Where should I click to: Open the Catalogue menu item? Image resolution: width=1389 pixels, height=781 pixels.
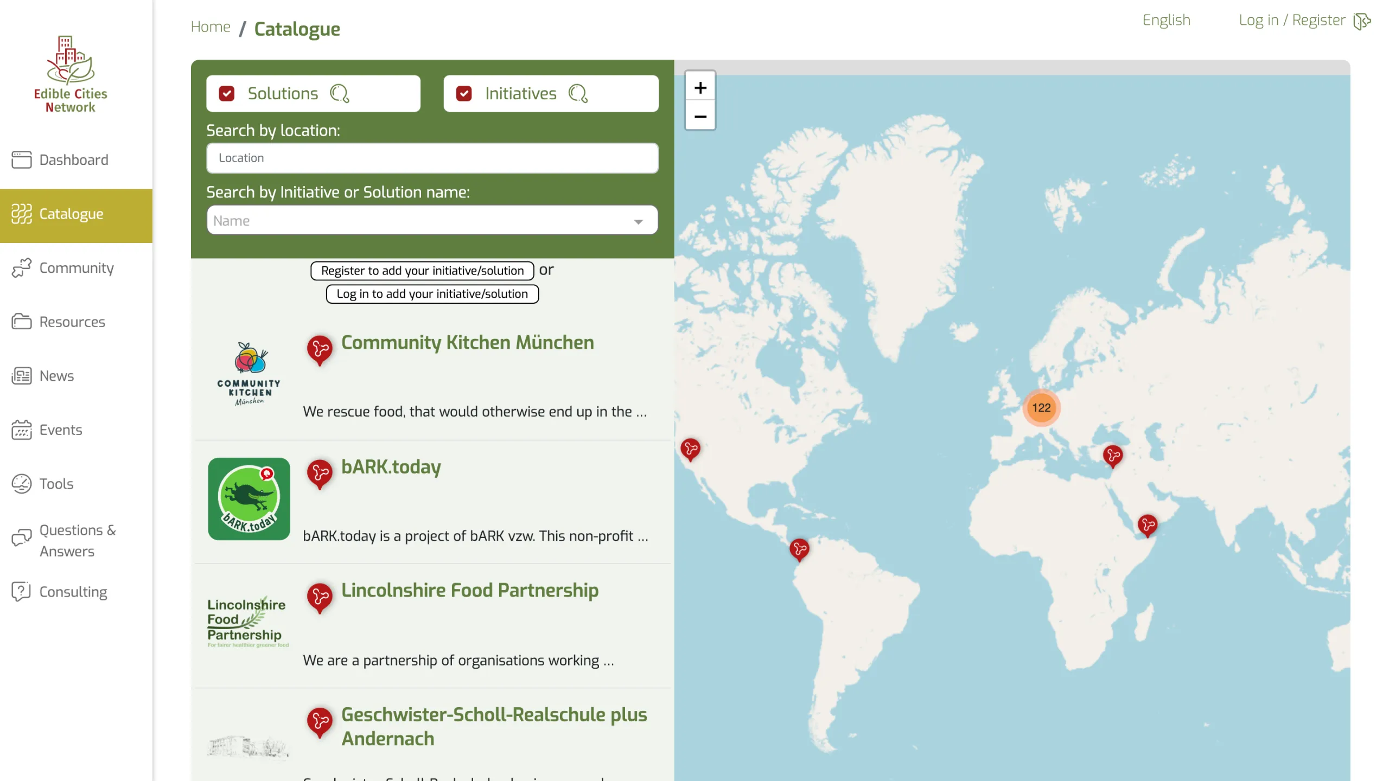[76, 215]
